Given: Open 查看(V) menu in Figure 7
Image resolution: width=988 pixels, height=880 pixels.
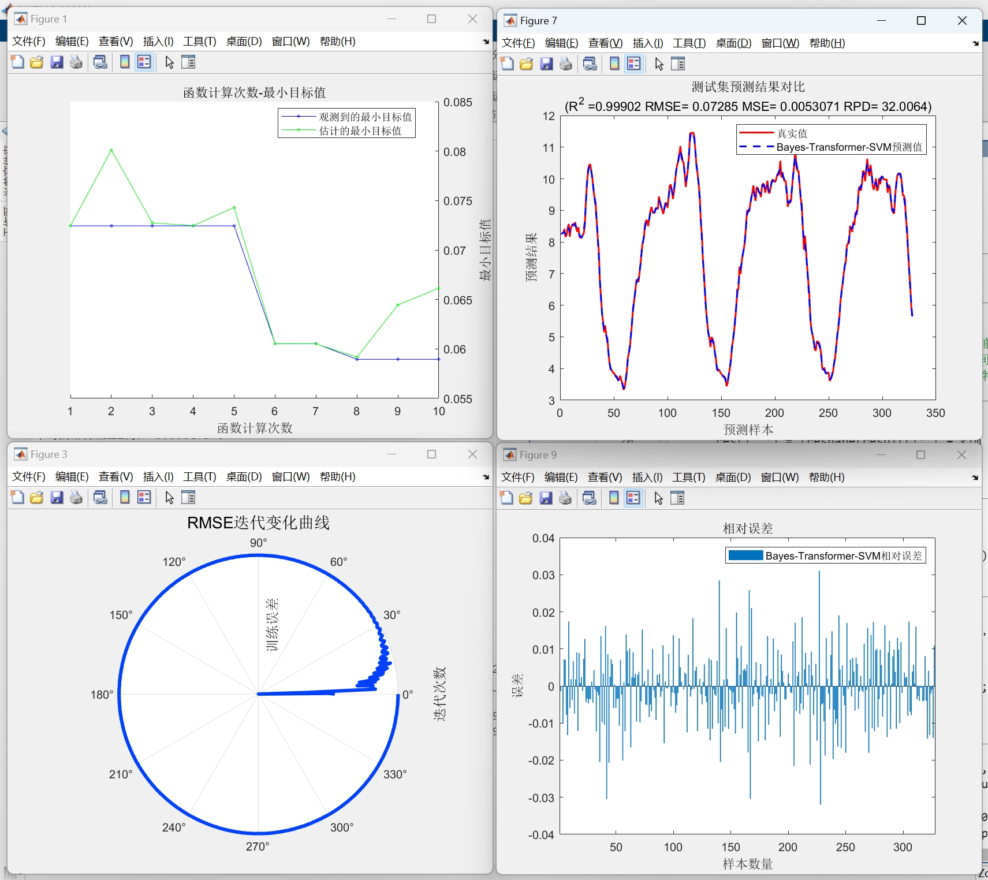Looking at the screenshot, I should (x=606, y=43).
